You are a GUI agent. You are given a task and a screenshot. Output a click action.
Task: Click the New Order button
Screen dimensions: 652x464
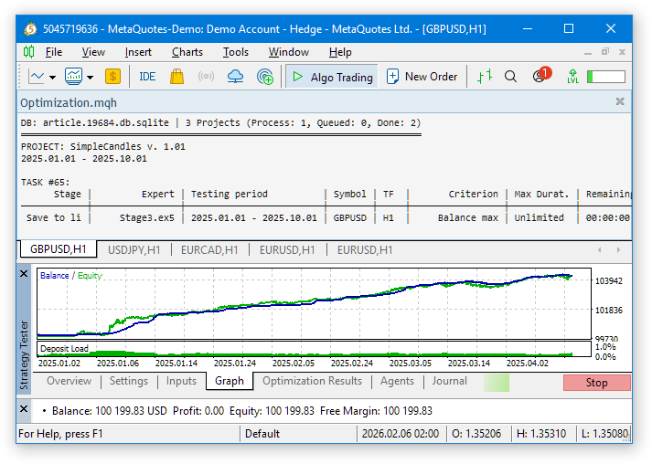click(422, 77)
